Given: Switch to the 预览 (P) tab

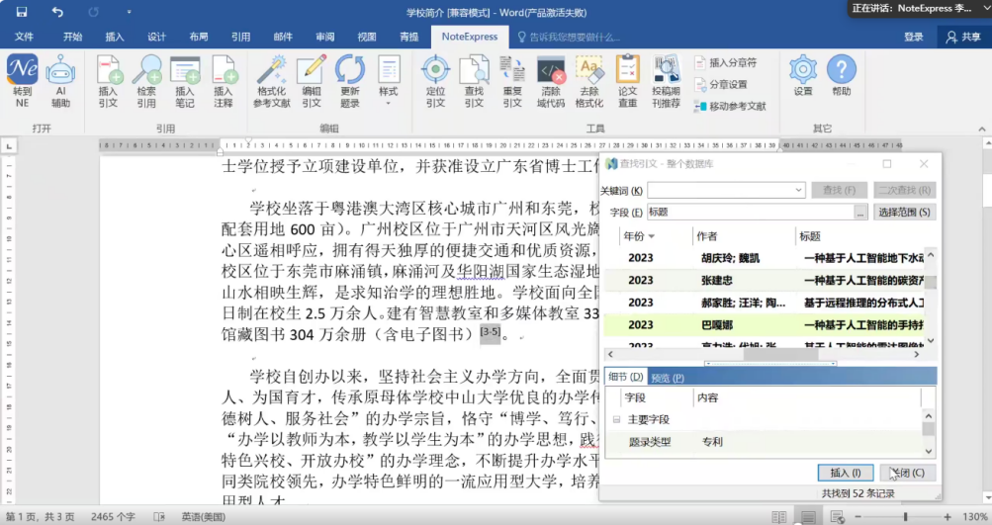Looking at the screenshot, I should (667, 377).
